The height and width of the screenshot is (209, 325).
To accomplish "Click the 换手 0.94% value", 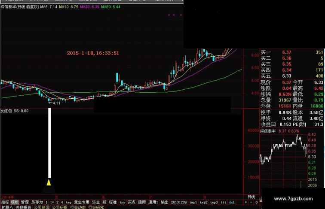I will (285, 112).
